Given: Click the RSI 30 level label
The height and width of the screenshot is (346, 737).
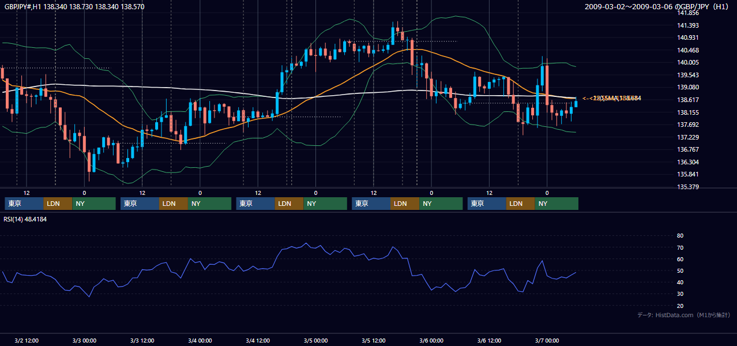Looking at the screenshot, I should coord(680,294).
